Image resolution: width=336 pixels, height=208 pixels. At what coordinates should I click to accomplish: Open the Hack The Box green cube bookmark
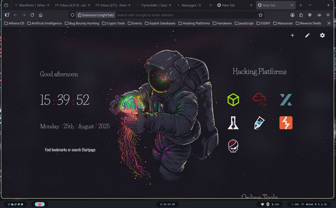pos(233,100)
